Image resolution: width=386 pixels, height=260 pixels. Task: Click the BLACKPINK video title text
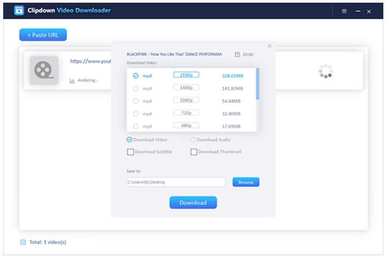point(174,54)
